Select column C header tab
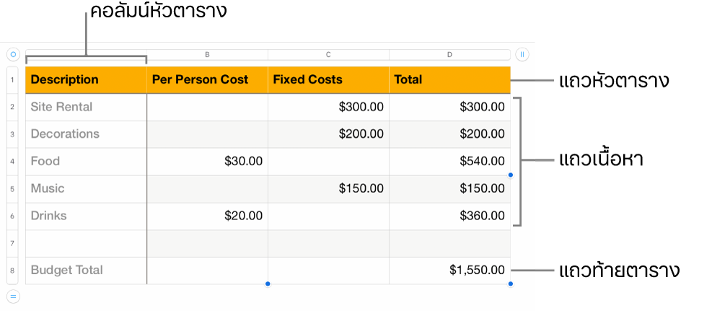Image resolution: width=712 pixels, height=311 pixels. [x=328, y=55]
